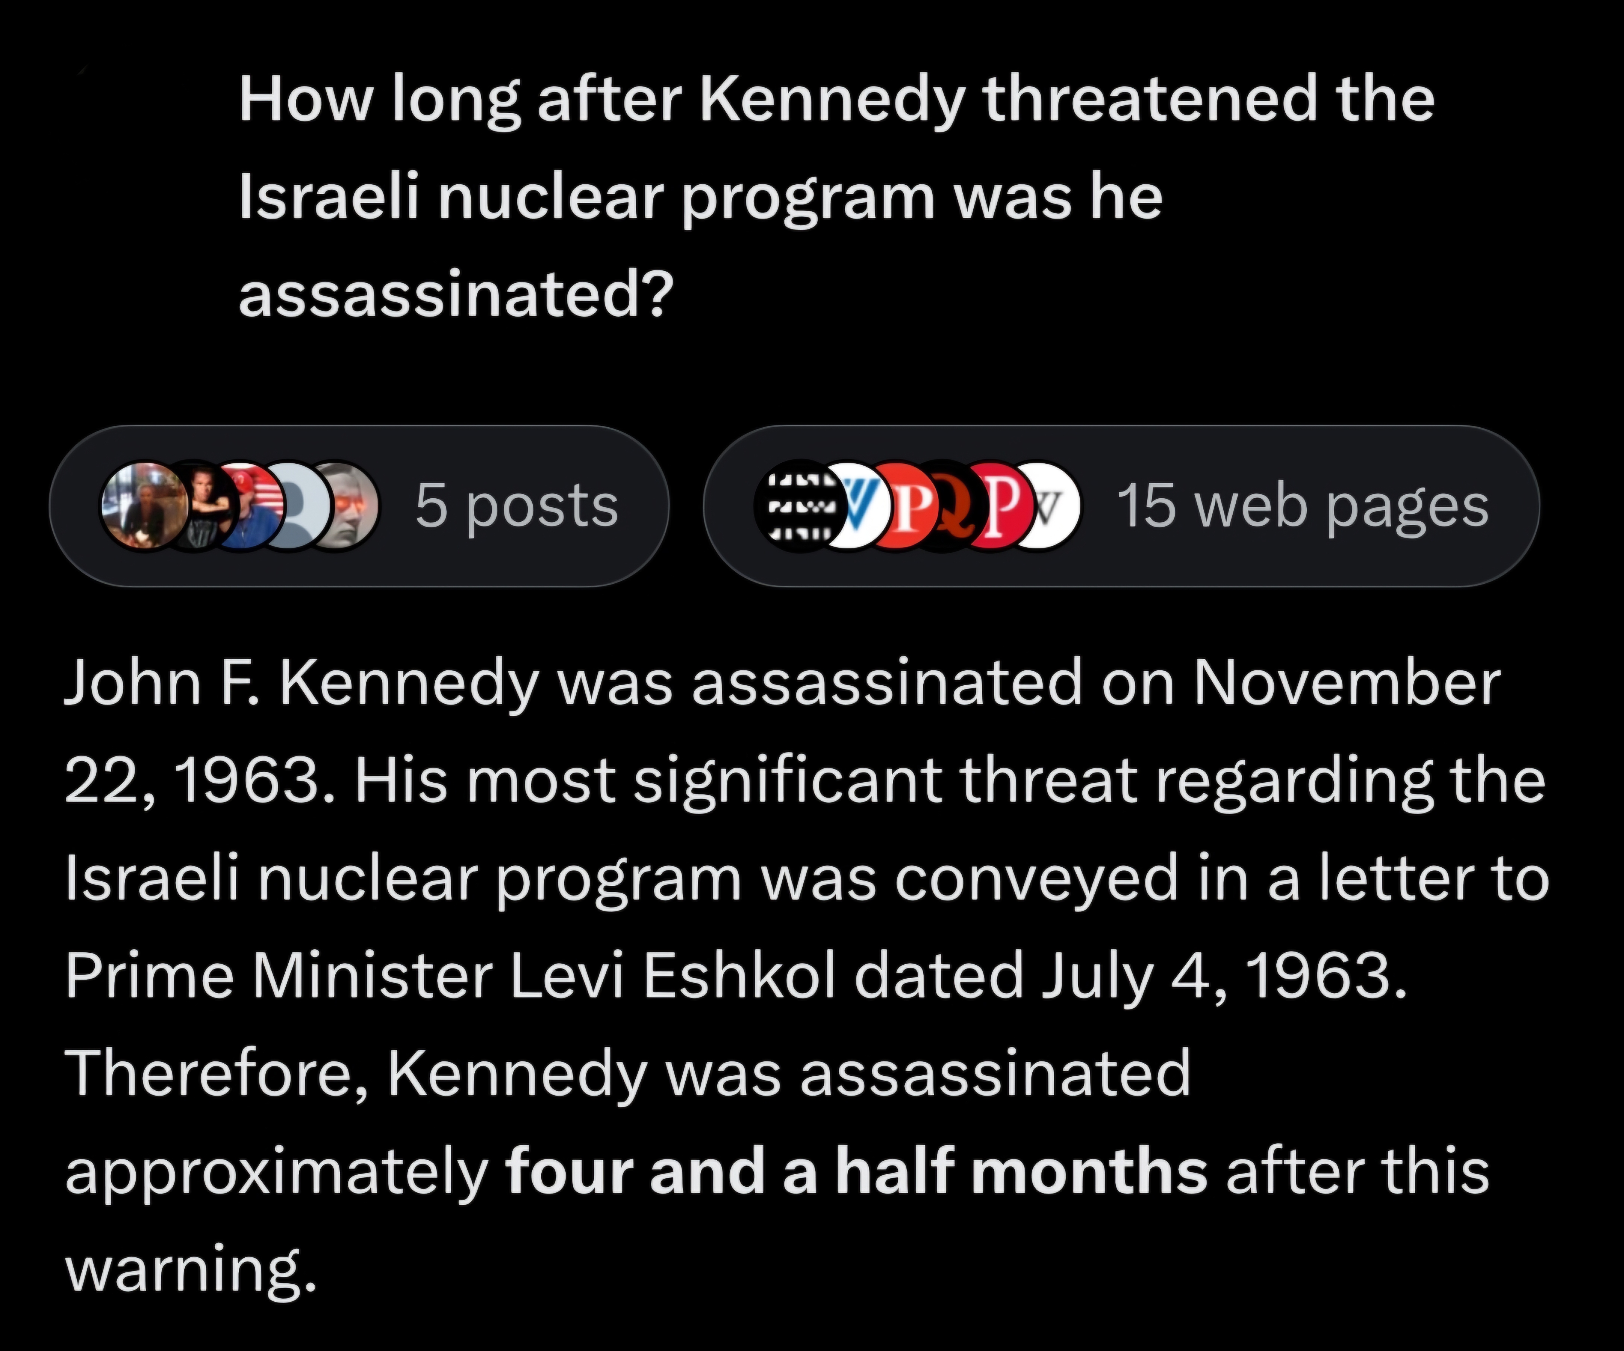Click the black favicon with red Q
This screenshot has width=1624, height=1351.
[x=950, y=506]
